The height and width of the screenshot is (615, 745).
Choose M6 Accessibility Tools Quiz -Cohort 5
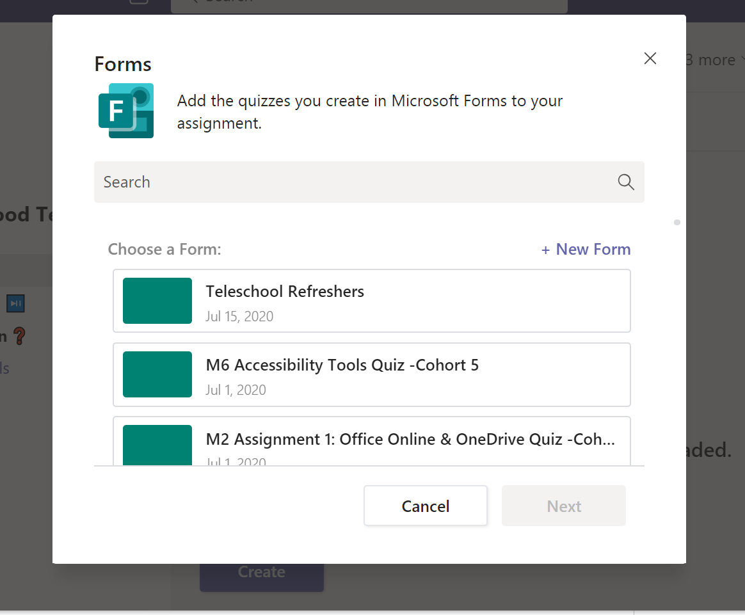pos(342,365)
